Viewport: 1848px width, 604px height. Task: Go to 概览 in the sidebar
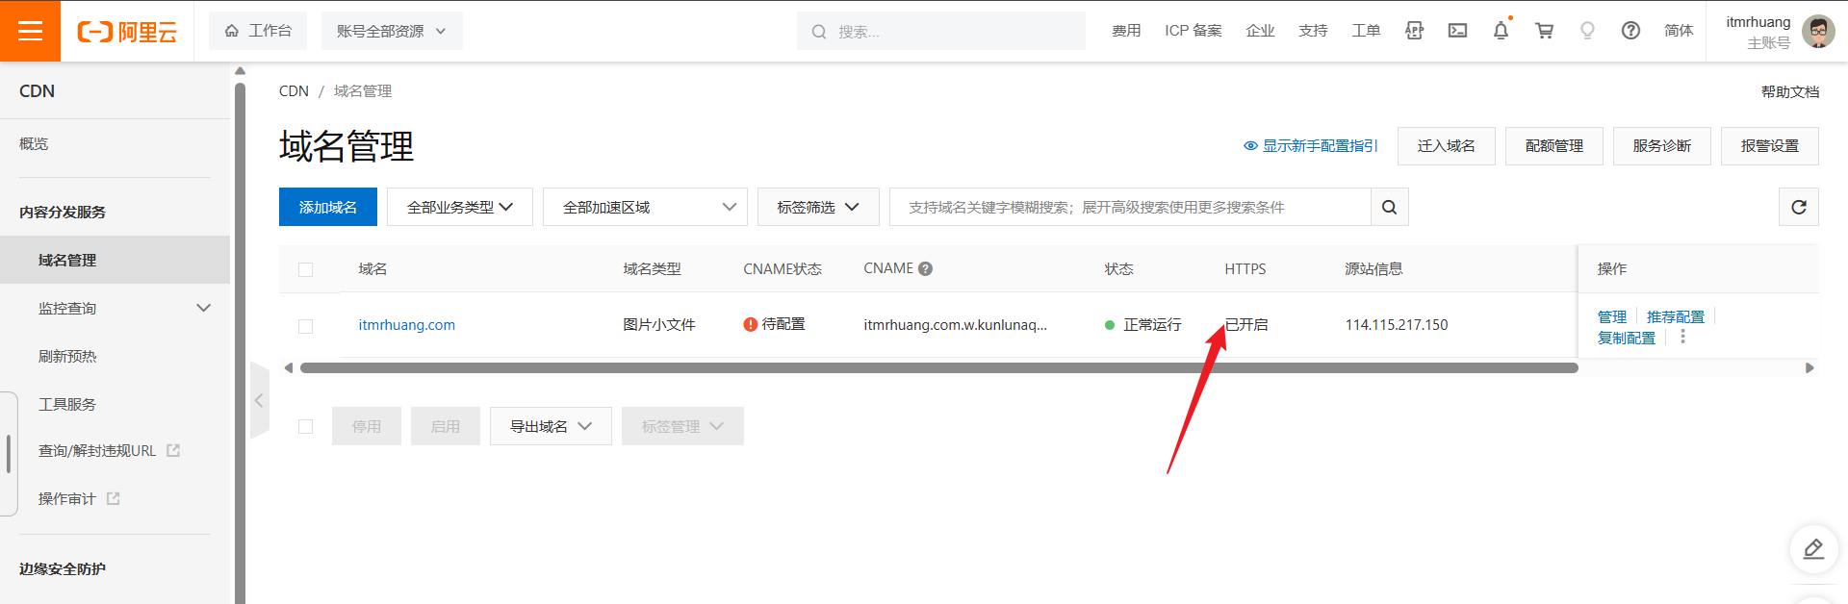[x=34, y=143]
